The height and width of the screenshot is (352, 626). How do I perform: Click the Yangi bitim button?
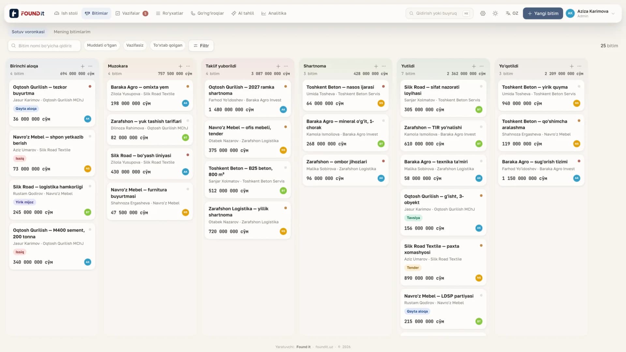[x=543, y=13]
